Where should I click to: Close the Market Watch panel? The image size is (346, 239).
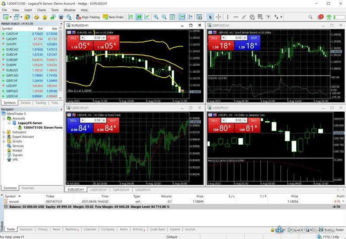(x=61, y=24)
